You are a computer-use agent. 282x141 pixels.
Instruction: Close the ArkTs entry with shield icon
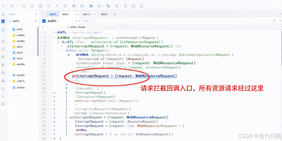tap(36, 21)
